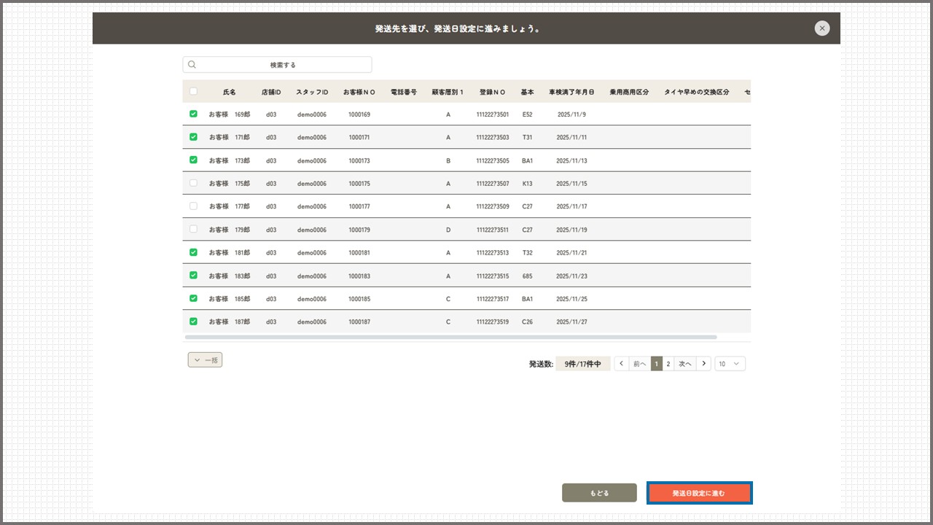Uncheck the row for お客様 187郎
This screenshot has width=933, height=525.
click(193, 322)
